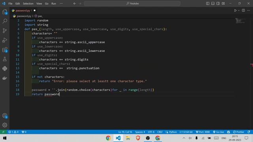
Task: Open the Selection menu
Action: 28,4
